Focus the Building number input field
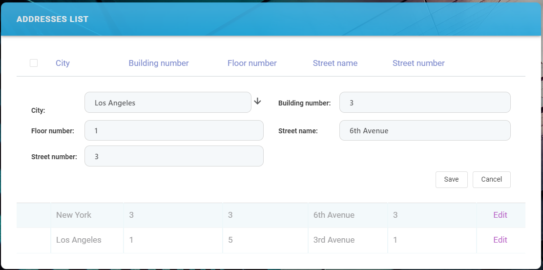 pyautogui.click(x=424, y=103)
